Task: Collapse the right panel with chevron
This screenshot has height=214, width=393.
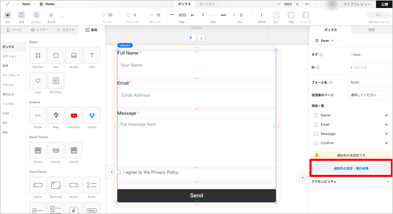Action: [x=302, y=177]
